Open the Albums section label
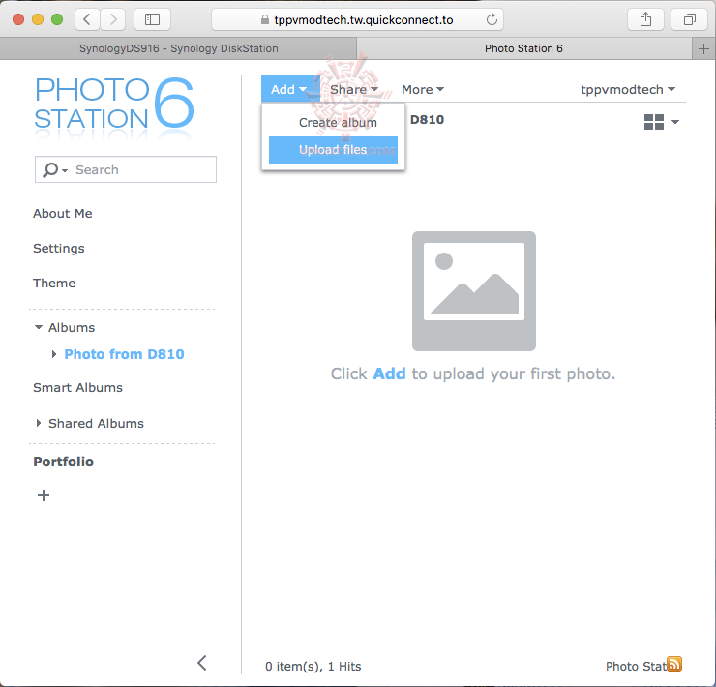Image resolution: width=716 pixels, height=687 pixels. [x=72, y=327]
